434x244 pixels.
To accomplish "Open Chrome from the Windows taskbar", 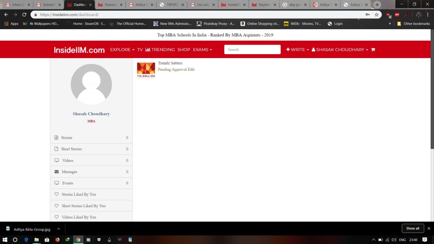I will (78, 239).
